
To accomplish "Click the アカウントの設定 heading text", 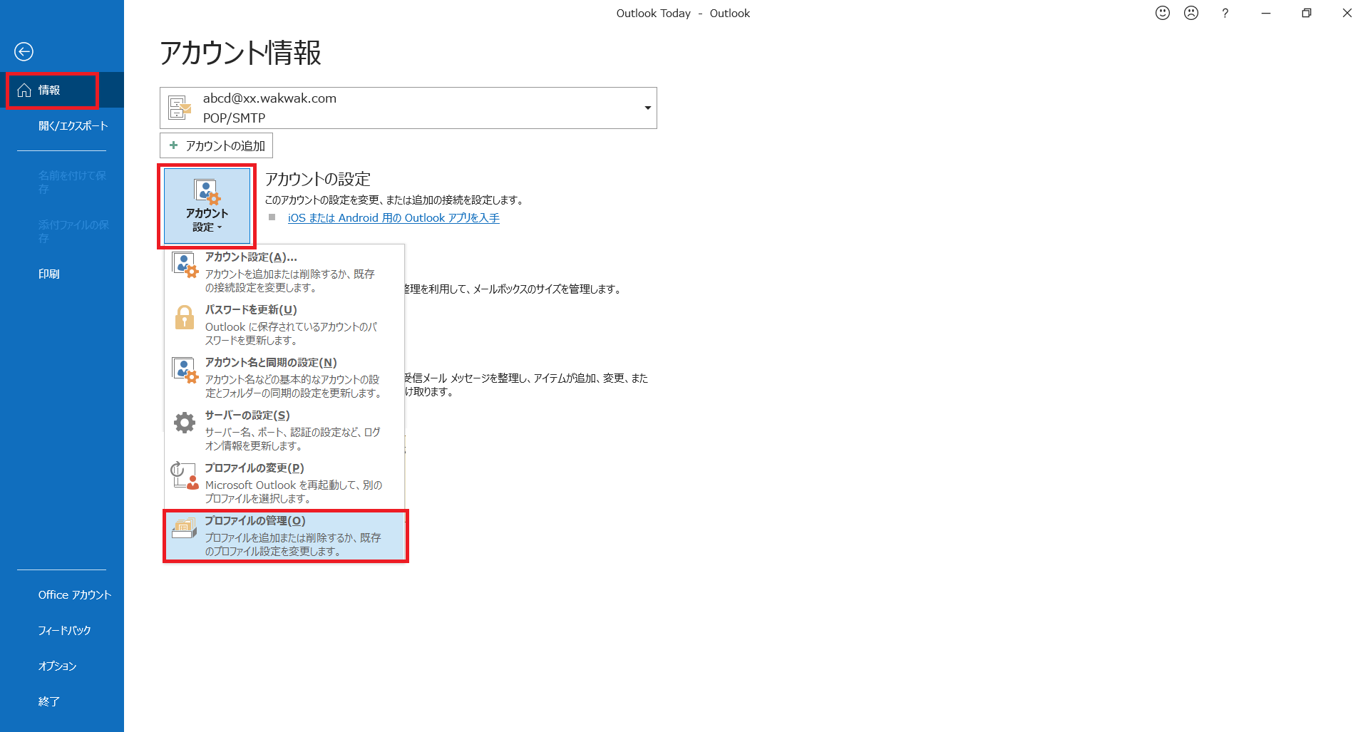I will tap(318, 179).
